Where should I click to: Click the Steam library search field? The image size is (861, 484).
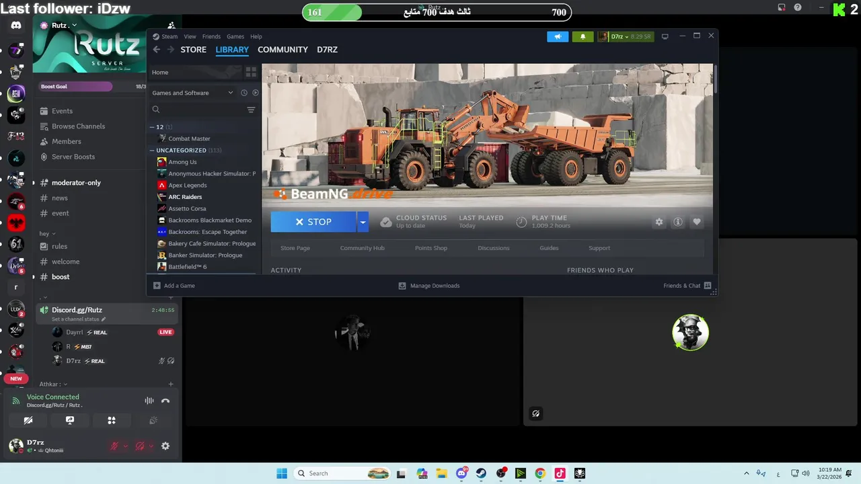(x=197, y=110)
